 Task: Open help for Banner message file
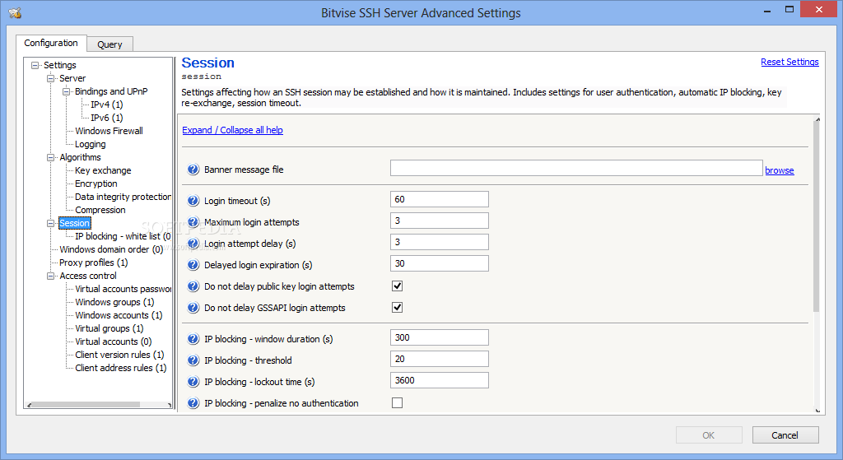pyautogui.click(x=193, y=170)
